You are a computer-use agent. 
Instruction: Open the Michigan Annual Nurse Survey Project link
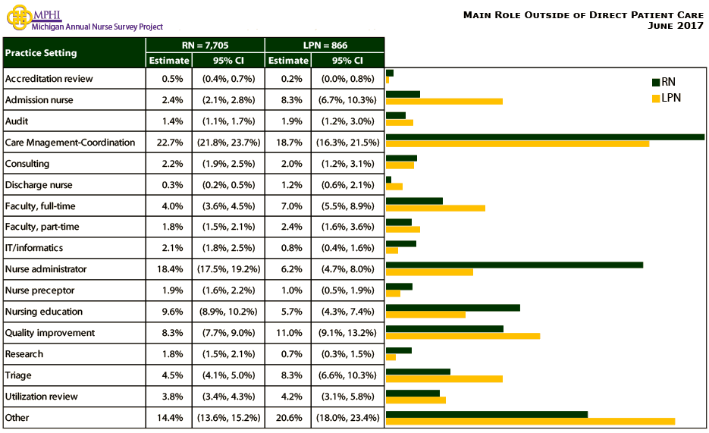pyautogui.click(x=97, y=27)
